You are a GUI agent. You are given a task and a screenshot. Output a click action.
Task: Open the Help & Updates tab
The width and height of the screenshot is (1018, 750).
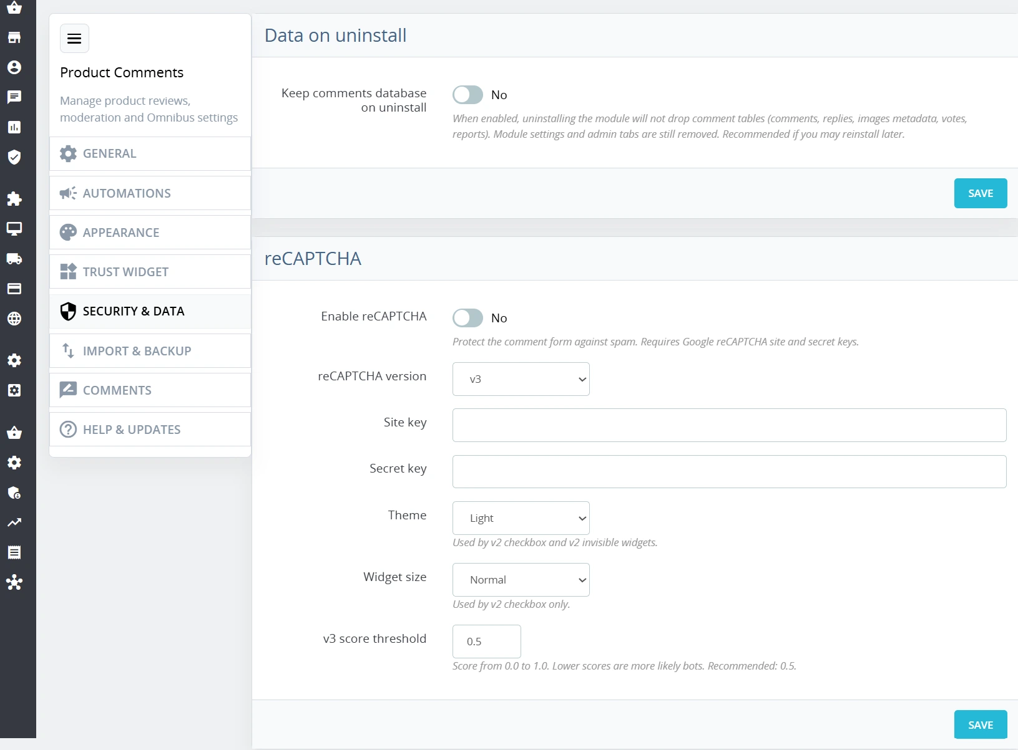click(x=150, y=430)
